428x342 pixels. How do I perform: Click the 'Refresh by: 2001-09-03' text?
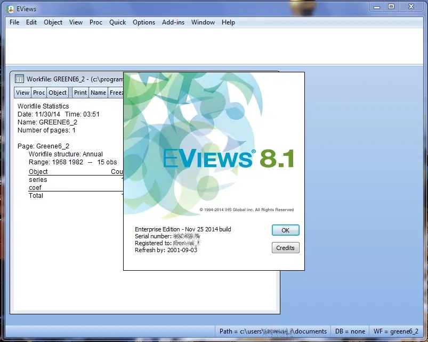(x=166, y=250)
